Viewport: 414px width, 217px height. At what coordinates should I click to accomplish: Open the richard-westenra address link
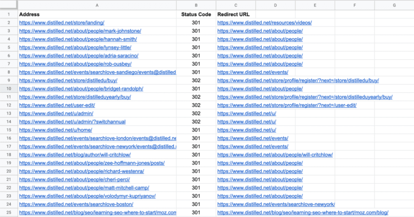(x=81, y=171)
